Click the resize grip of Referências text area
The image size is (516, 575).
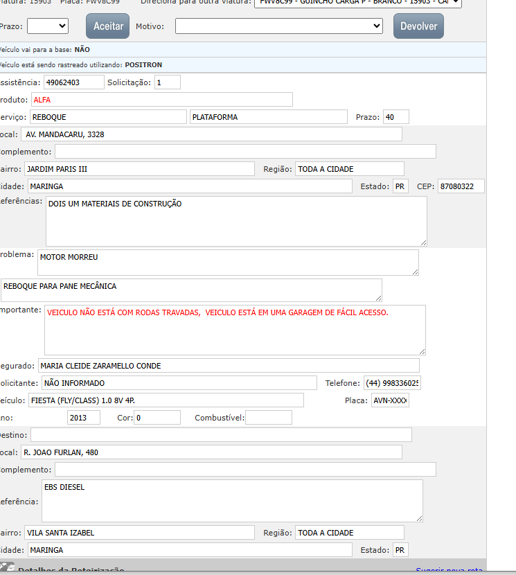click(x=423, y=242)
